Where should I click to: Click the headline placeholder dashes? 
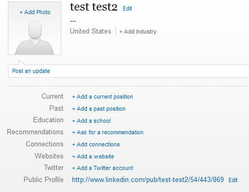pos(73,21)
